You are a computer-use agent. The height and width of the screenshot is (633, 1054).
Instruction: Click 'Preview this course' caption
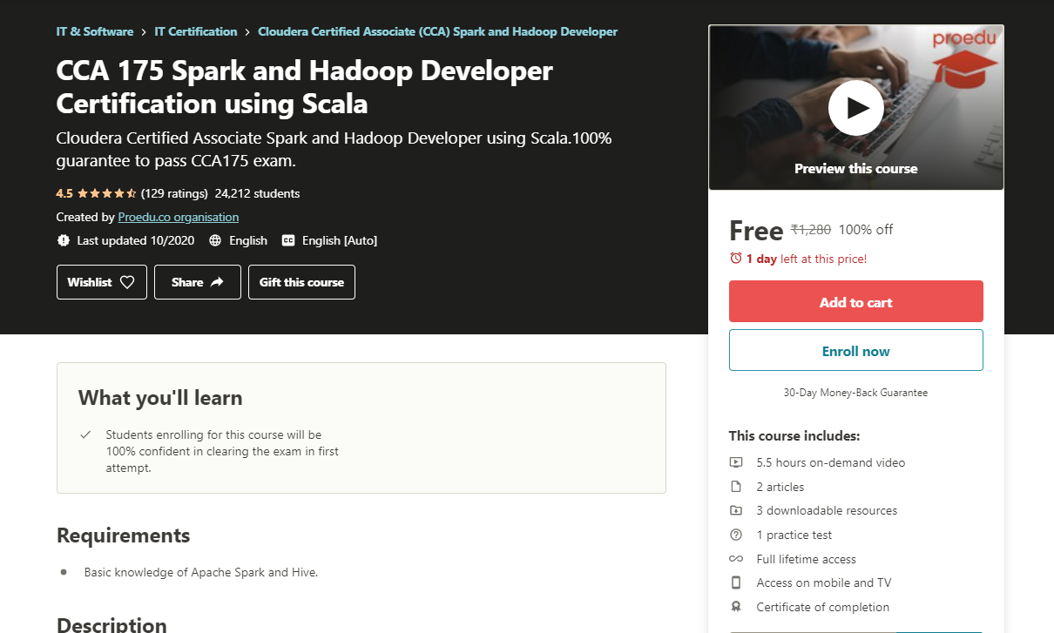click(856, 169)
